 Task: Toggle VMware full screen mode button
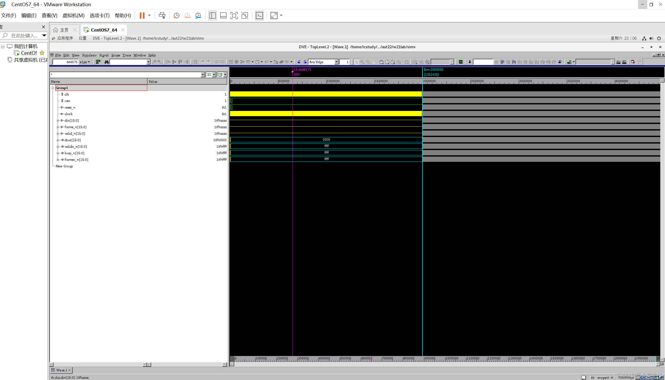click(234, 16)
